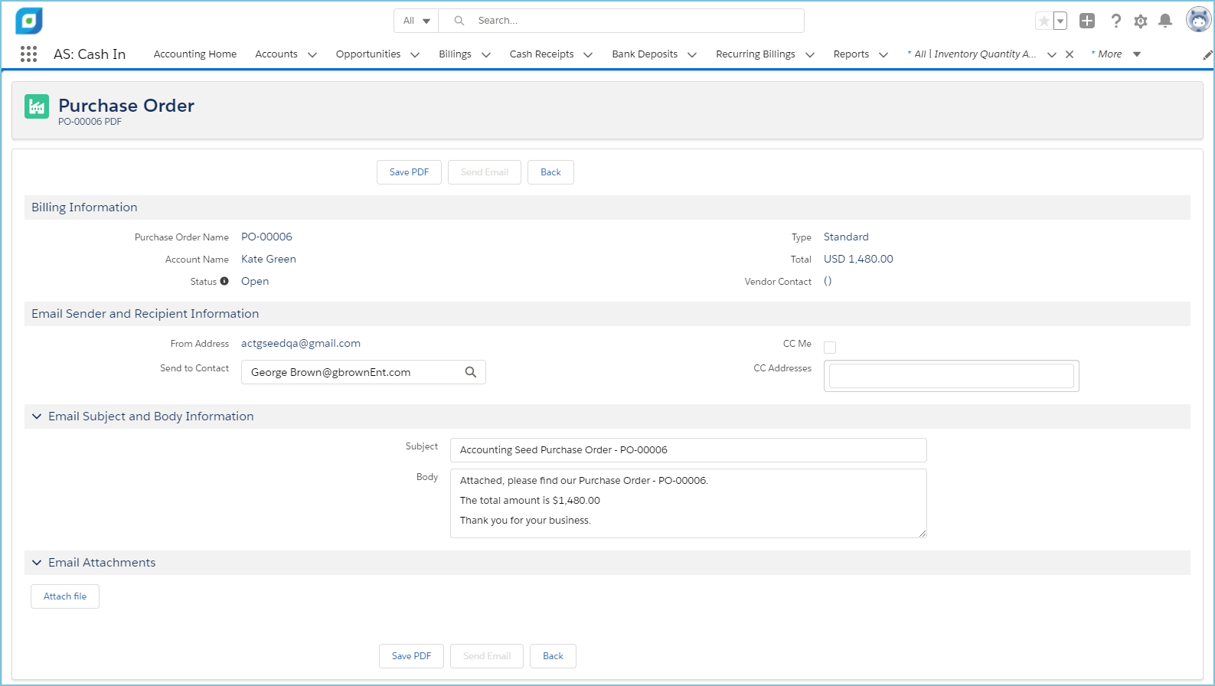The image size is (1215, 686).
Task: Go to the Accounting Home tab
Action: click(x=194, y=54)
